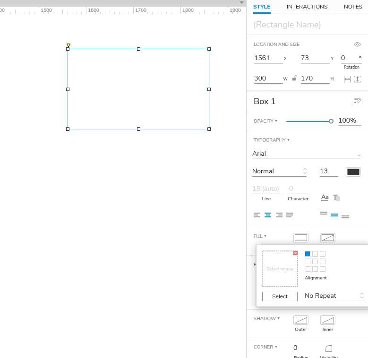Click the top-right resize handle of rectangle
This screenshot has height=358, width=368.
209,49
